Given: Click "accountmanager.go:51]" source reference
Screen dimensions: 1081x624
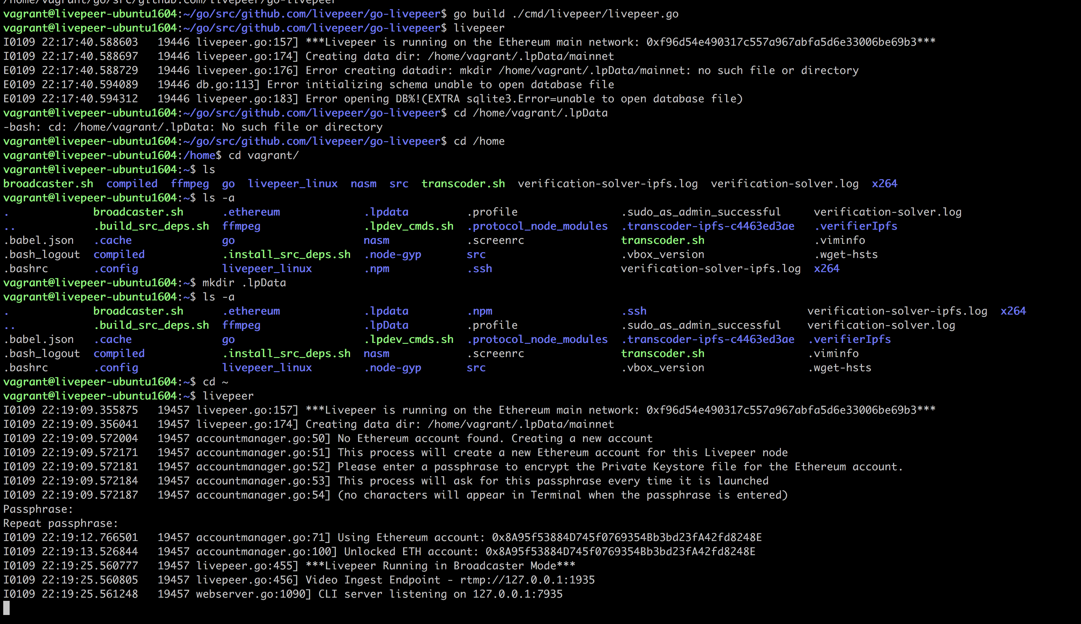Looking at the screenshot, I should click(x=263, y=453).
